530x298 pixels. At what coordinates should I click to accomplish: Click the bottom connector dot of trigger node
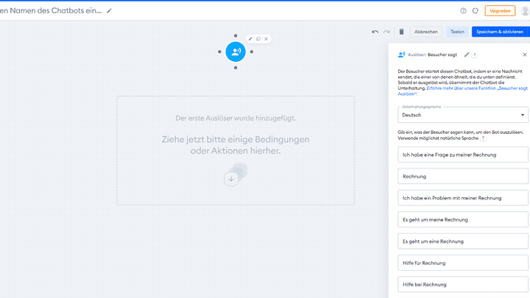[236, 68]
